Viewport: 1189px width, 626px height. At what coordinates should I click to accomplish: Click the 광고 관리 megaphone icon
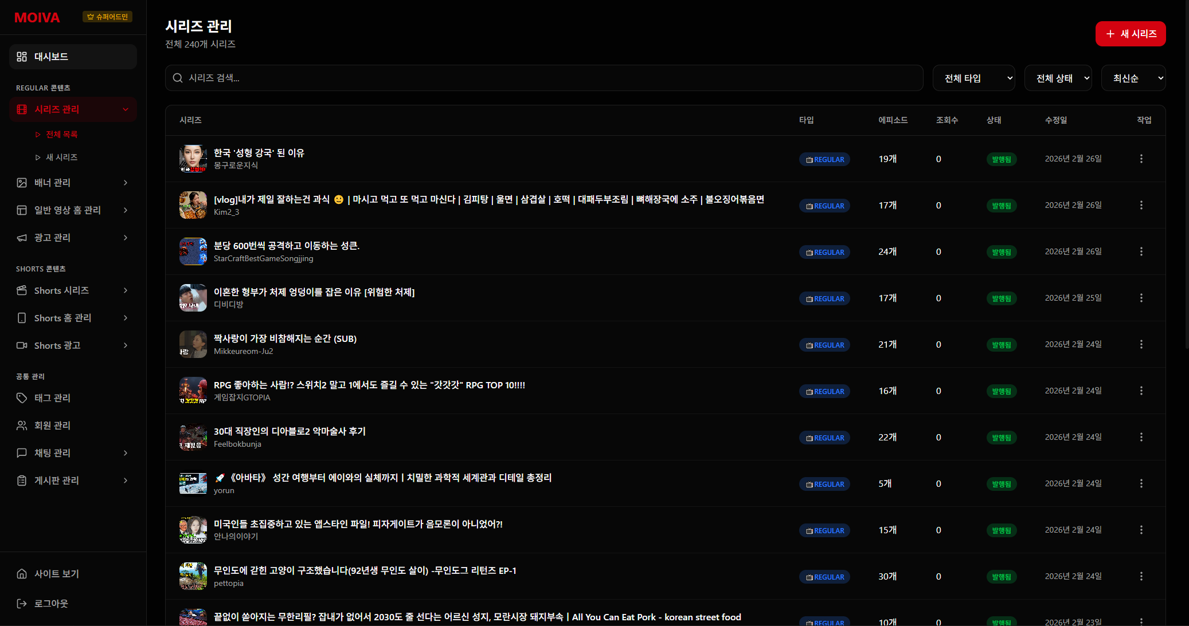pyautogui.click(x=22, y=238)
